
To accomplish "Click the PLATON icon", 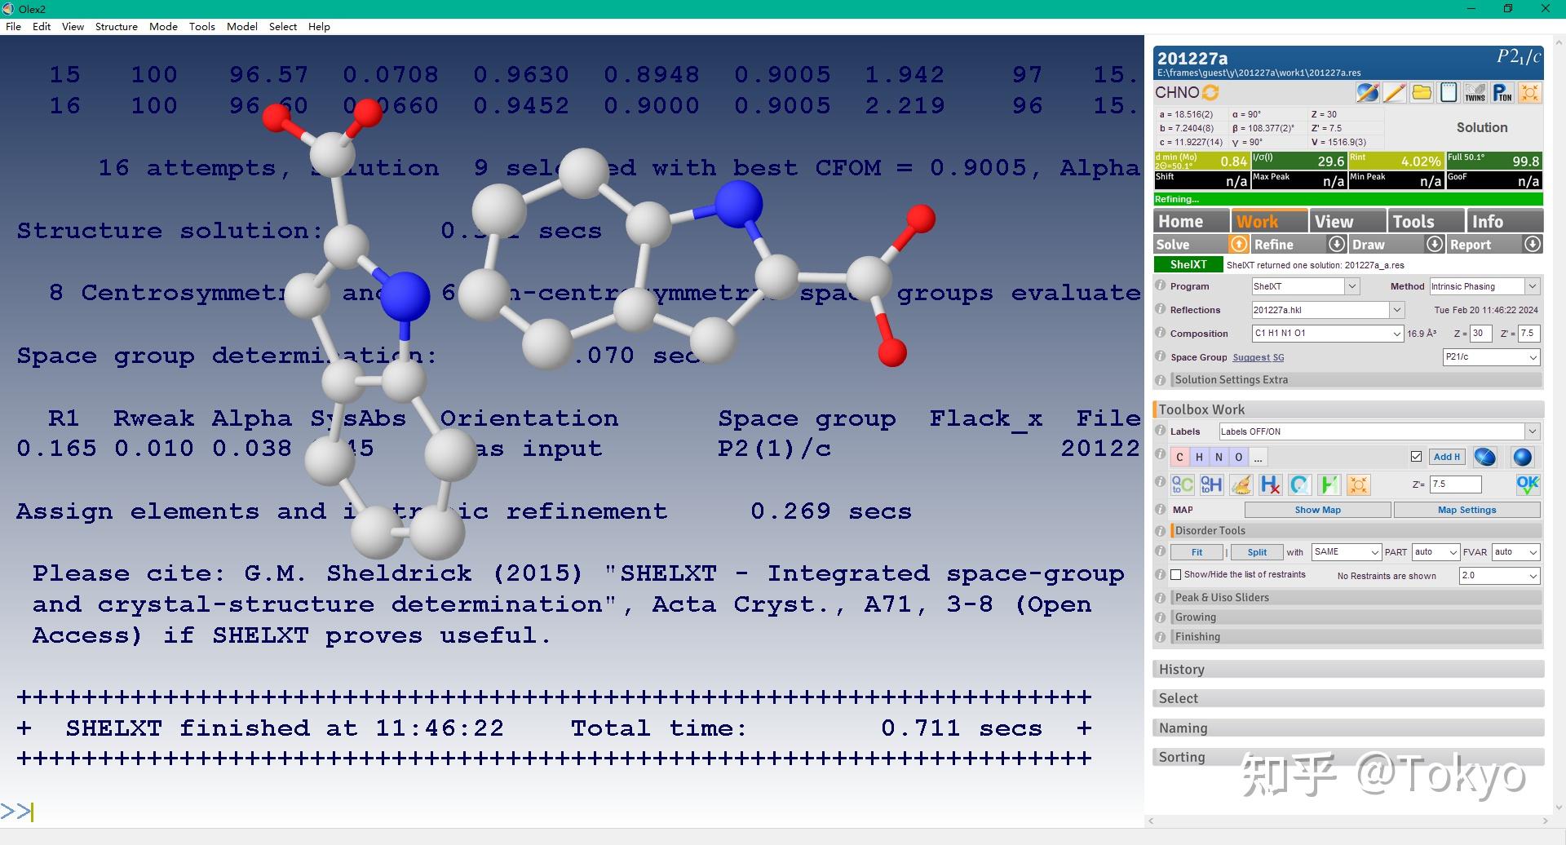I will pyautogui.click(x=1502, y=93).
